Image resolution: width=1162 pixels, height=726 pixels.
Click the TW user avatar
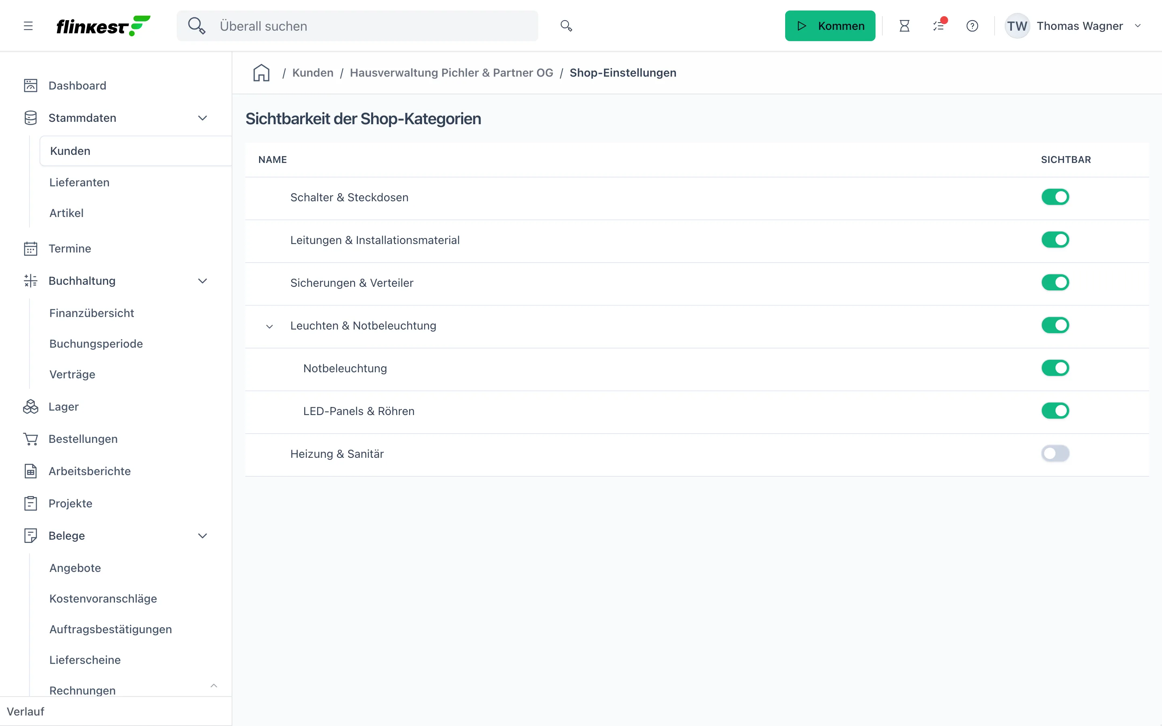point(1017,26)
